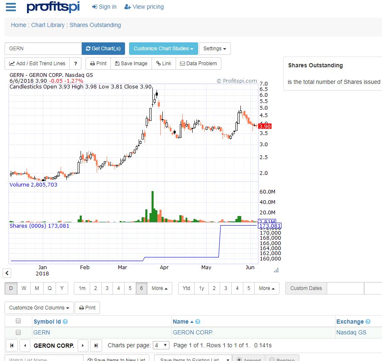Click the profitspi logo
Screen dimensions: 382x361
click(53, 7)
